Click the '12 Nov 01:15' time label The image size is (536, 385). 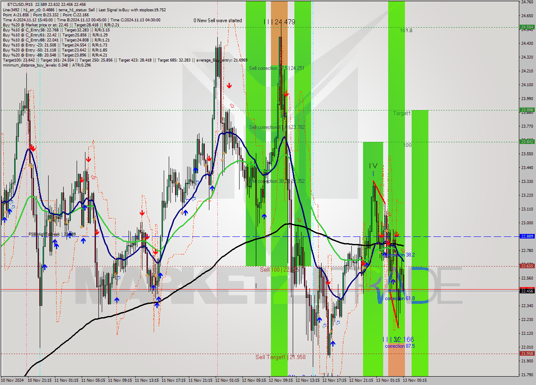pos(227,380)
